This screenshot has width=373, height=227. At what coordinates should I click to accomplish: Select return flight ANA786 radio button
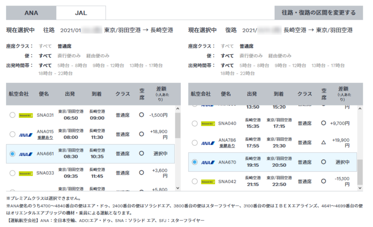pos(194,142)
